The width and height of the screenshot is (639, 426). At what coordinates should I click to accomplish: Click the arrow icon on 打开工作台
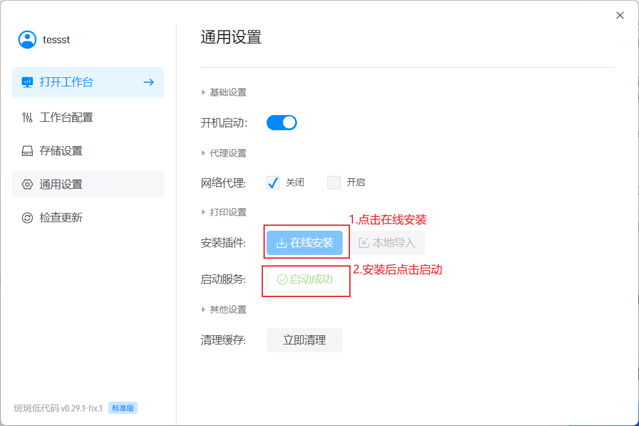[x=148, y=82]
